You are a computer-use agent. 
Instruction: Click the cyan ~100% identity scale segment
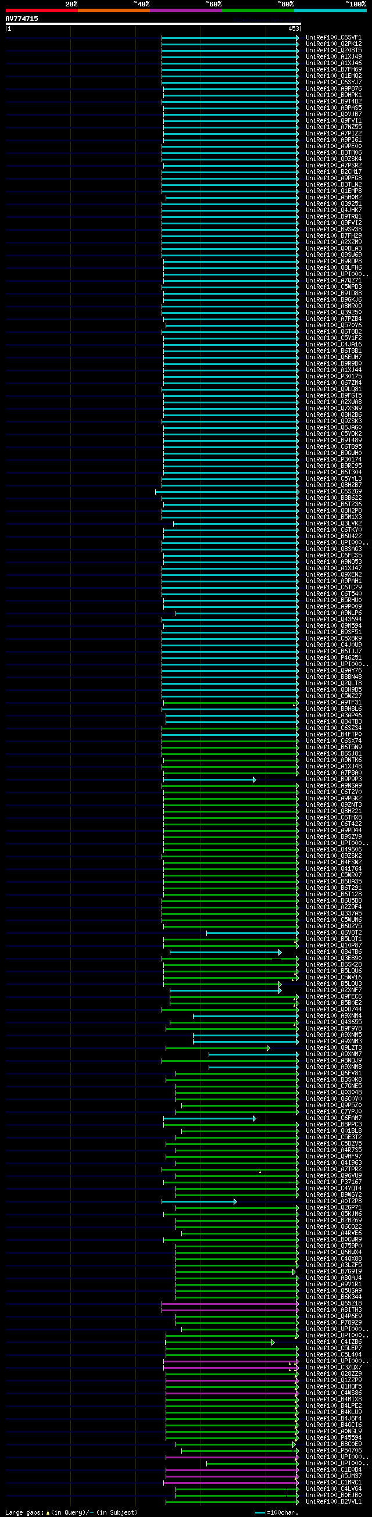330,10
